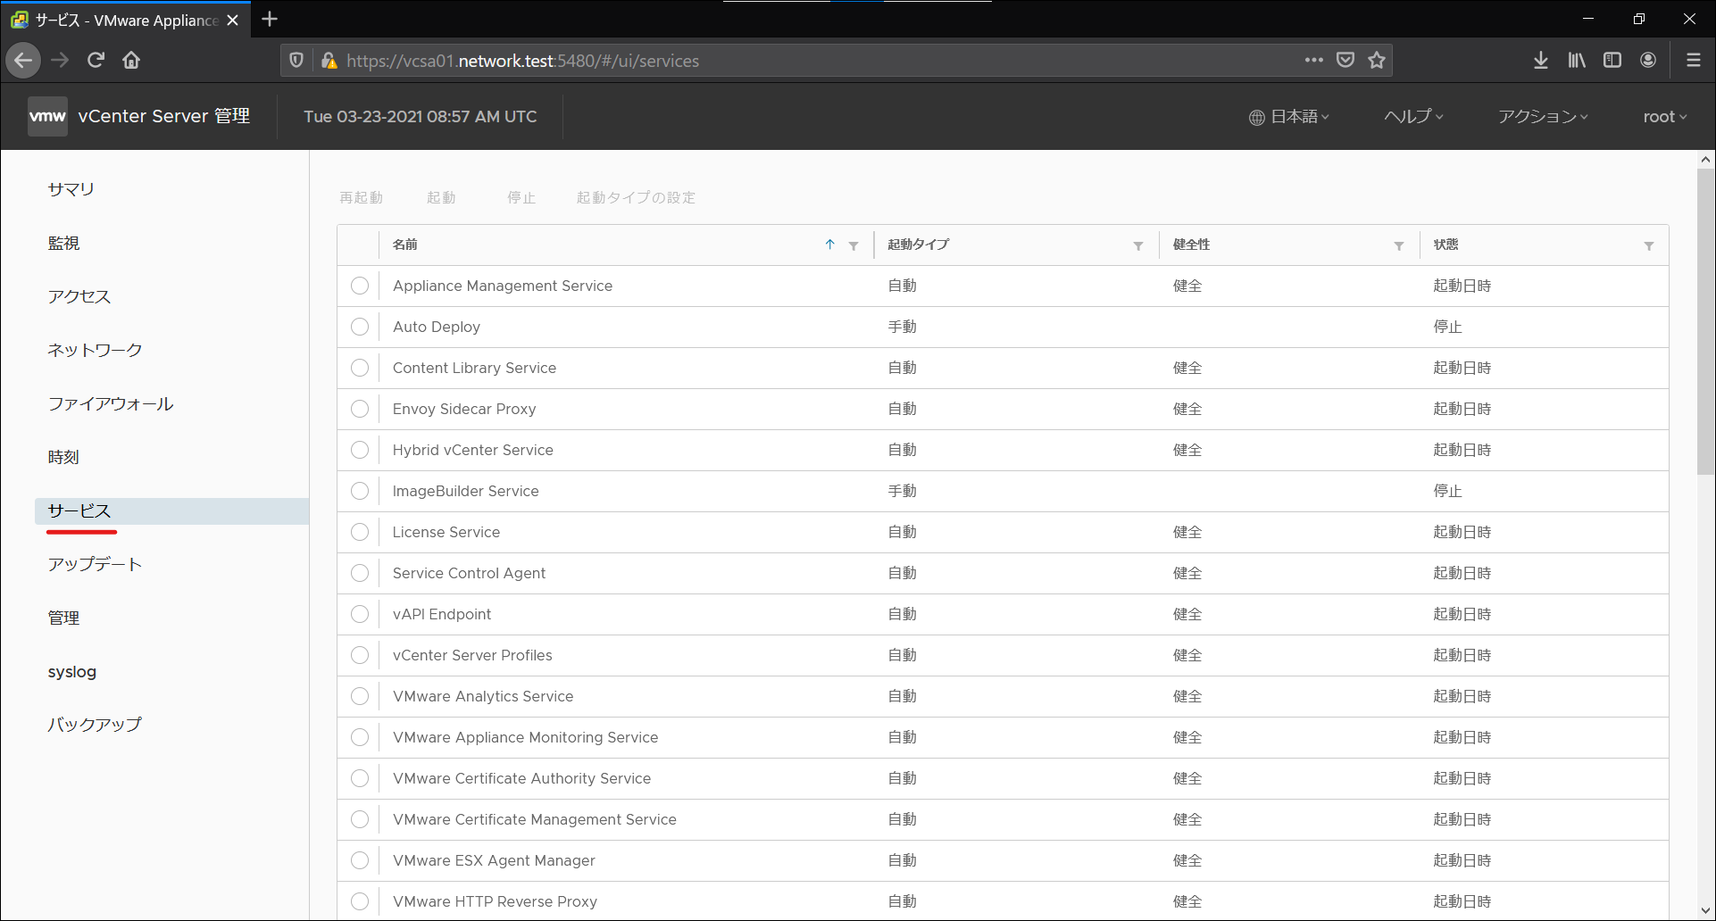Open the downloads arrow icon
Screen dimensions: 1716x921
[1540, 60]
